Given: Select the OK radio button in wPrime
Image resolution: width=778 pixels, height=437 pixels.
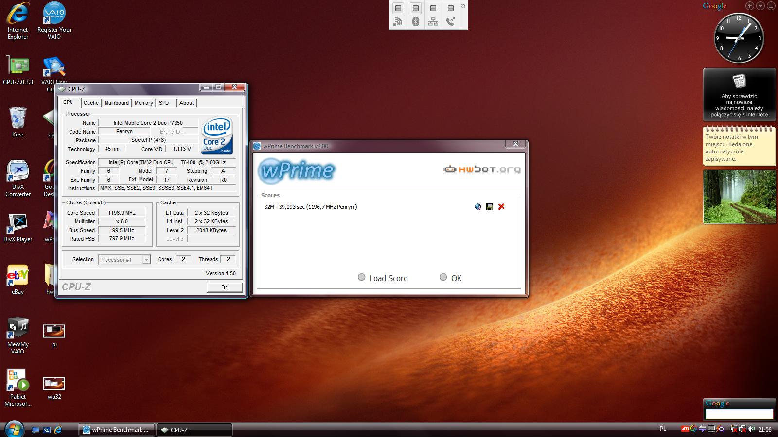Looking at the screenshot, I should tap(443, 277).
